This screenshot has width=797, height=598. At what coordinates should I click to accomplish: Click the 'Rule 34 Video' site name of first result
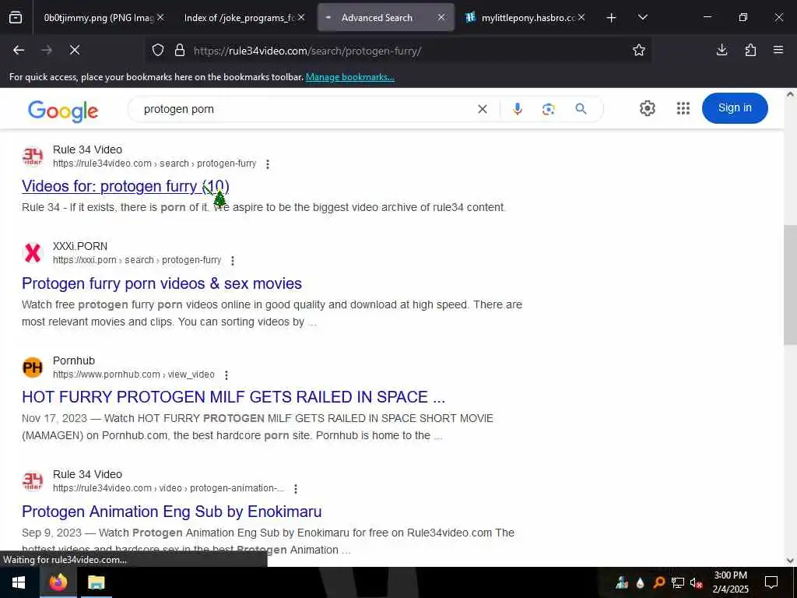click(x=87, y=150)
